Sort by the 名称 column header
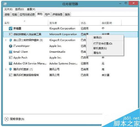Image resolution: width=140 pixels, height=127 pixels. pyautogui.click(x=26, y=23)
